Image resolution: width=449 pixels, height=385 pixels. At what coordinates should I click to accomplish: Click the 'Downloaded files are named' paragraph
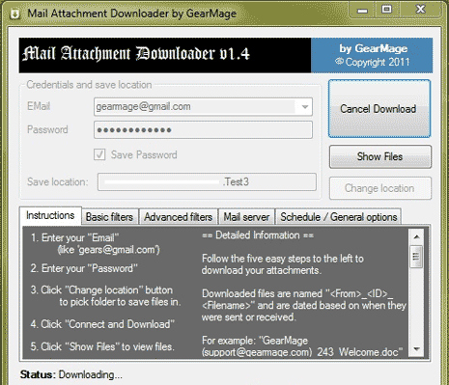[304, 305]
